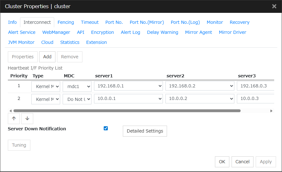Expand the mdc1 MDC dropdown
Screen dimensions: 282x172
pyautogui.click(x=77, y=86)
